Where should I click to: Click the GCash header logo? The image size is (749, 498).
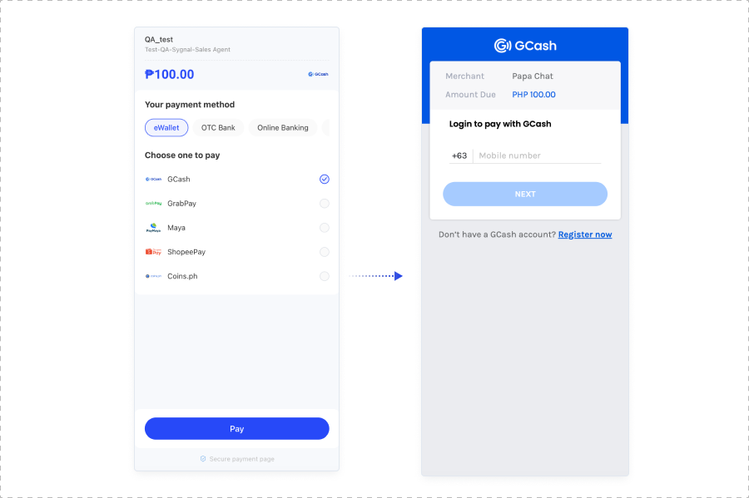[x=525, y=46]
